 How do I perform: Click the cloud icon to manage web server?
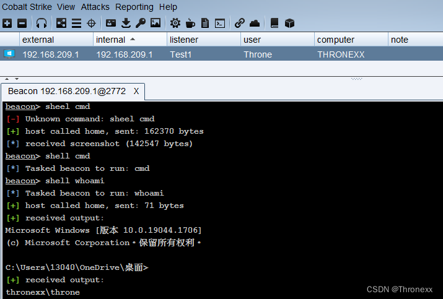click(255, 23)
